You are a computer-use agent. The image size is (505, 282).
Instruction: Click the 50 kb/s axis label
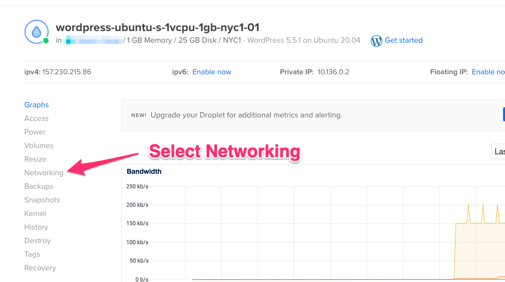[x=139, y=261]
